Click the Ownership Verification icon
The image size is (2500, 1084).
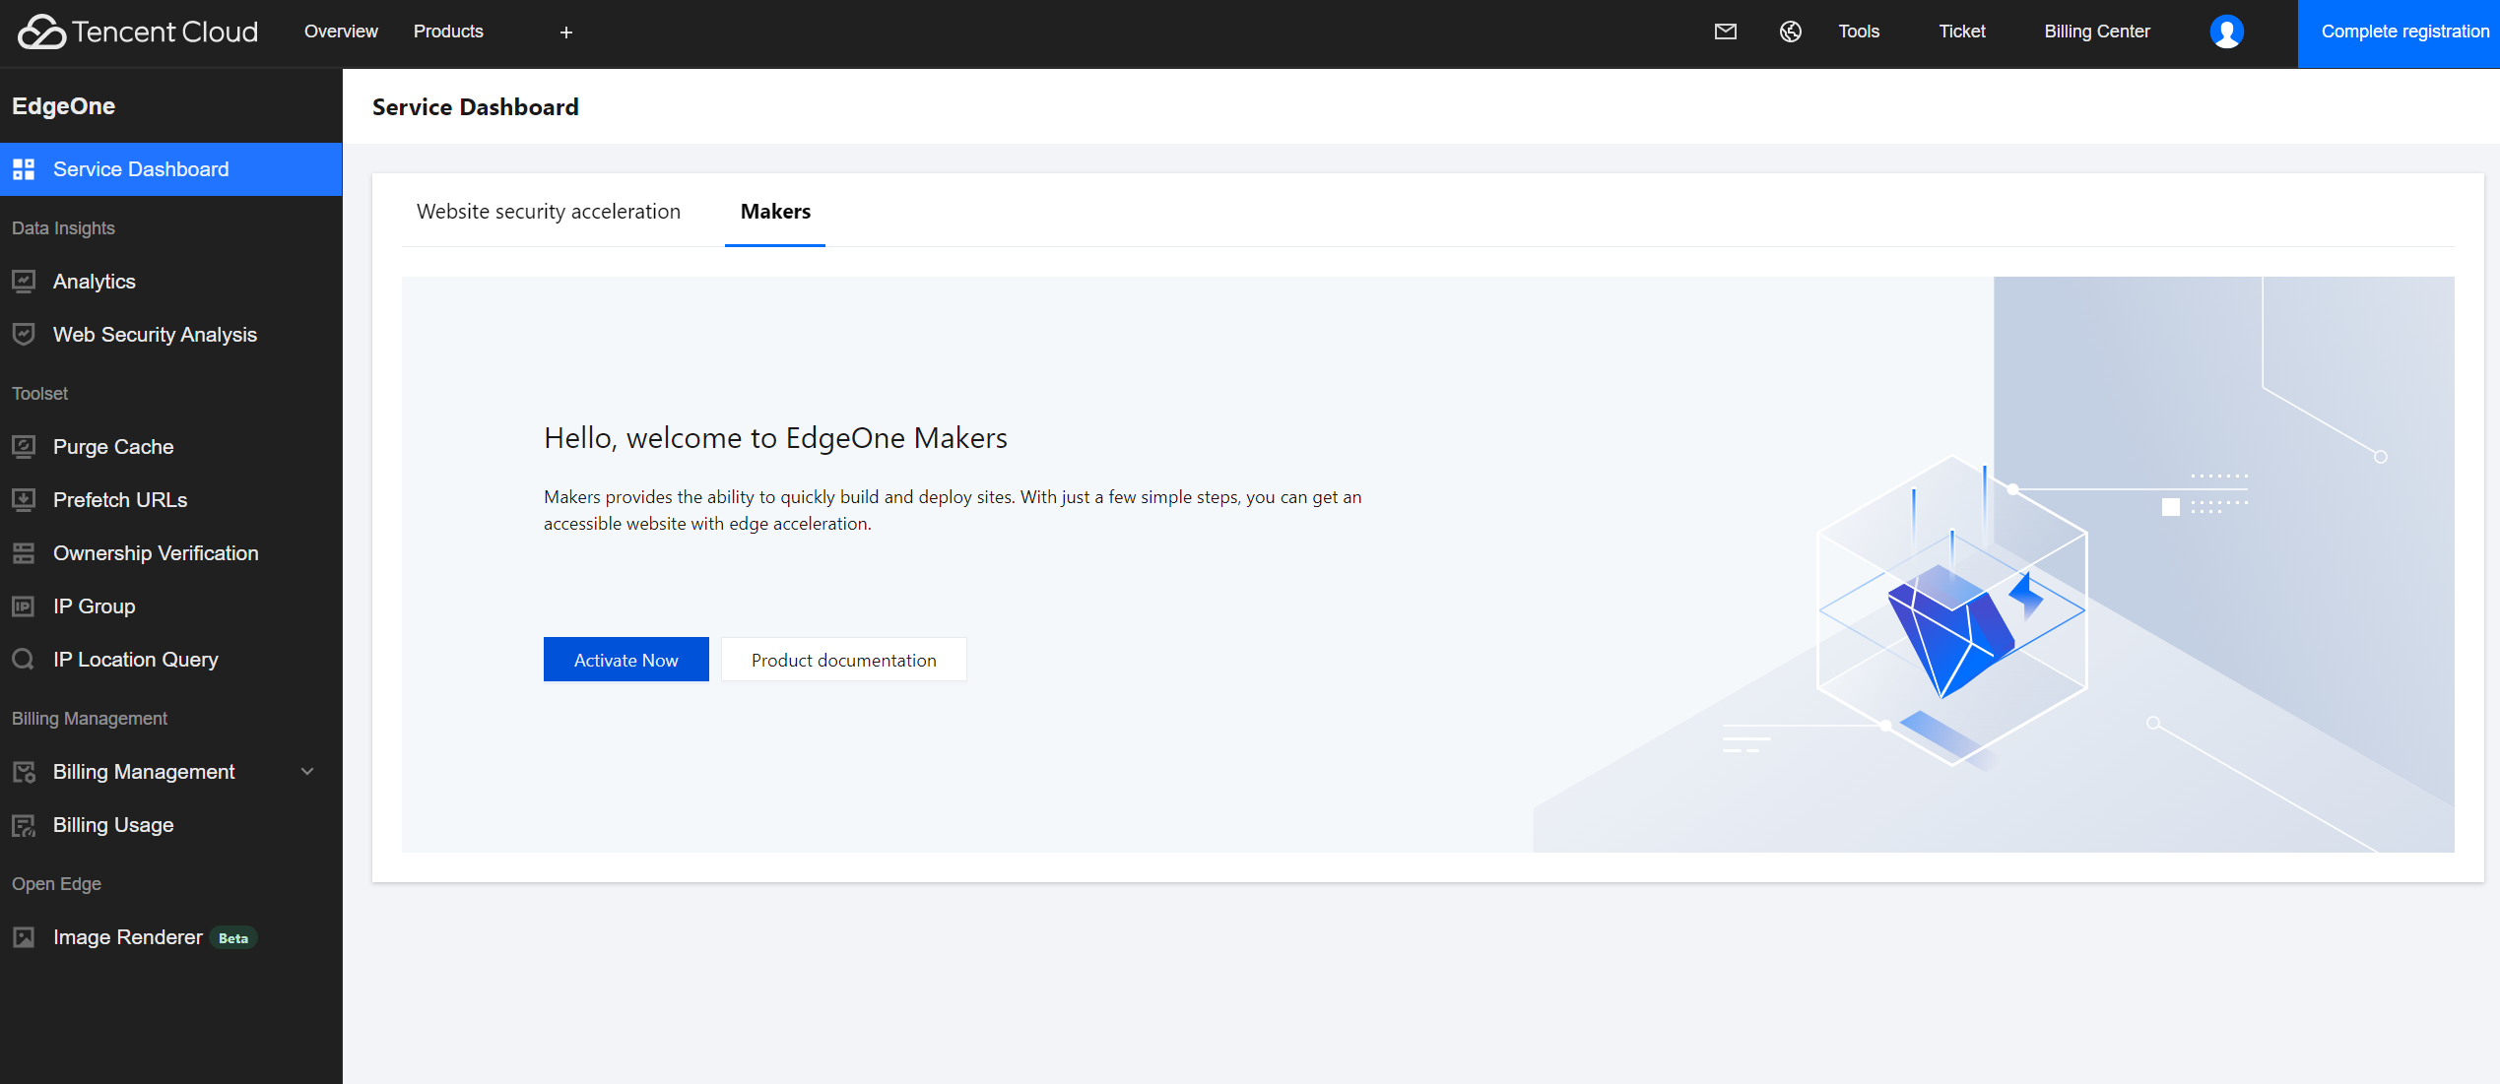click(x=24, y=553)
